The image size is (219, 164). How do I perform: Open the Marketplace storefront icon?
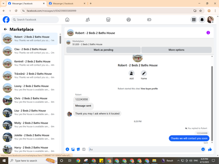(108, 20)
